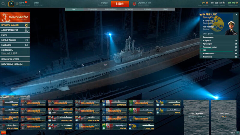Click Friesland tier IX destroyer class icon
240x135 pixels.
201,14
